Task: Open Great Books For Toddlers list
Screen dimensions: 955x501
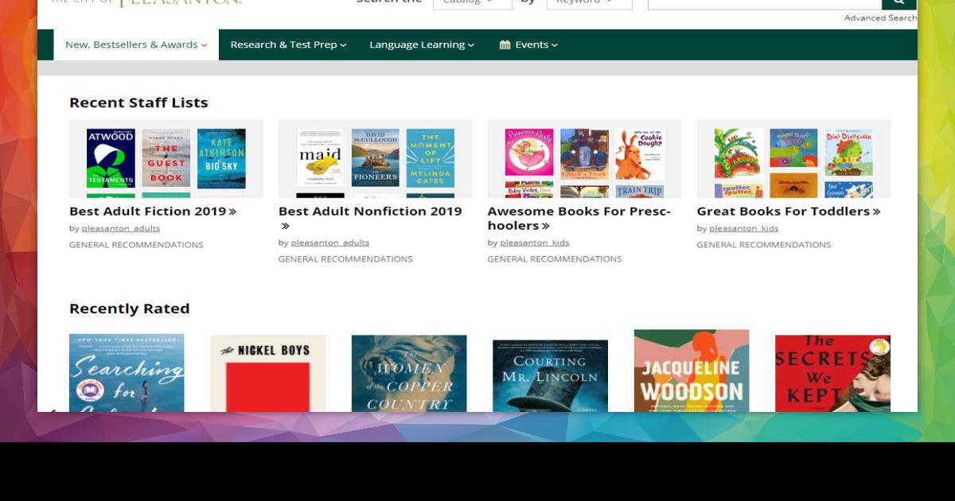Action: [789, 212]
